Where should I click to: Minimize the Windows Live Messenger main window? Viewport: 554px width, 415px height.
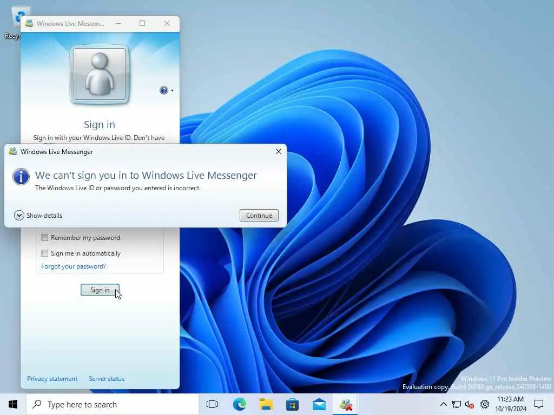(118, 23)
